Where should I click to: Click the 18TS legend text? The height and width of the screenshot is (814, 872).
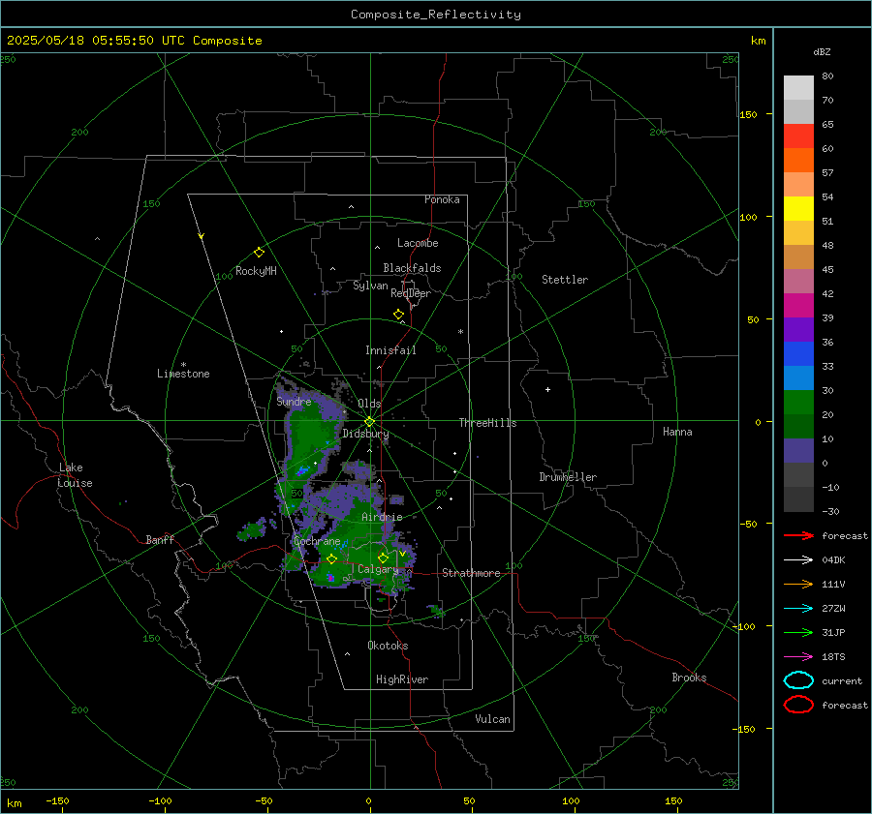click(833, 657)
